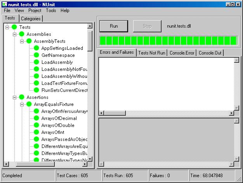
Task: Click the green result icon for LoadAssembly
Action: point(36,62)
